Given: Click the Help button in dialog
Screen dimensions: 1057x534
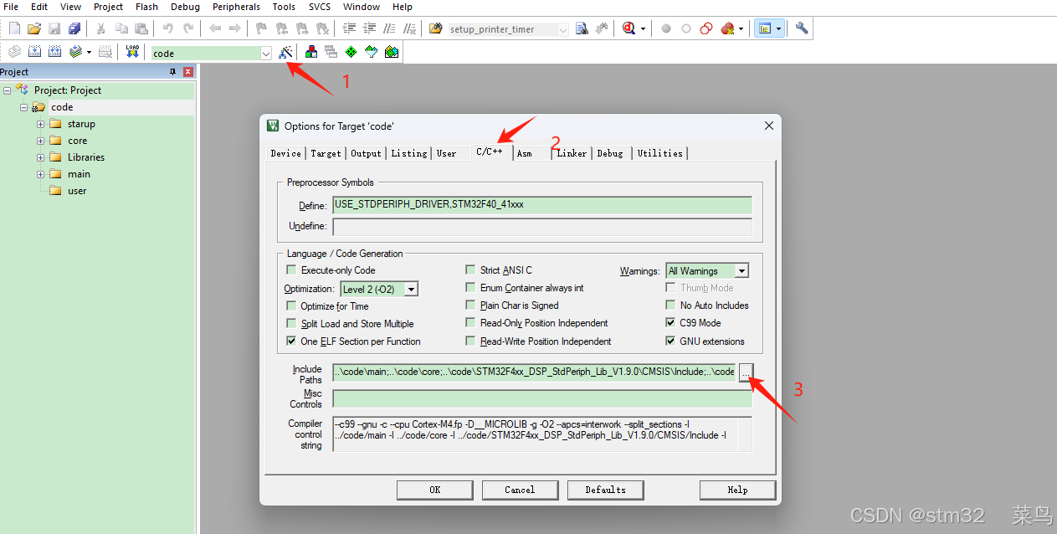Looking at the screenshot, I should 737,490.
